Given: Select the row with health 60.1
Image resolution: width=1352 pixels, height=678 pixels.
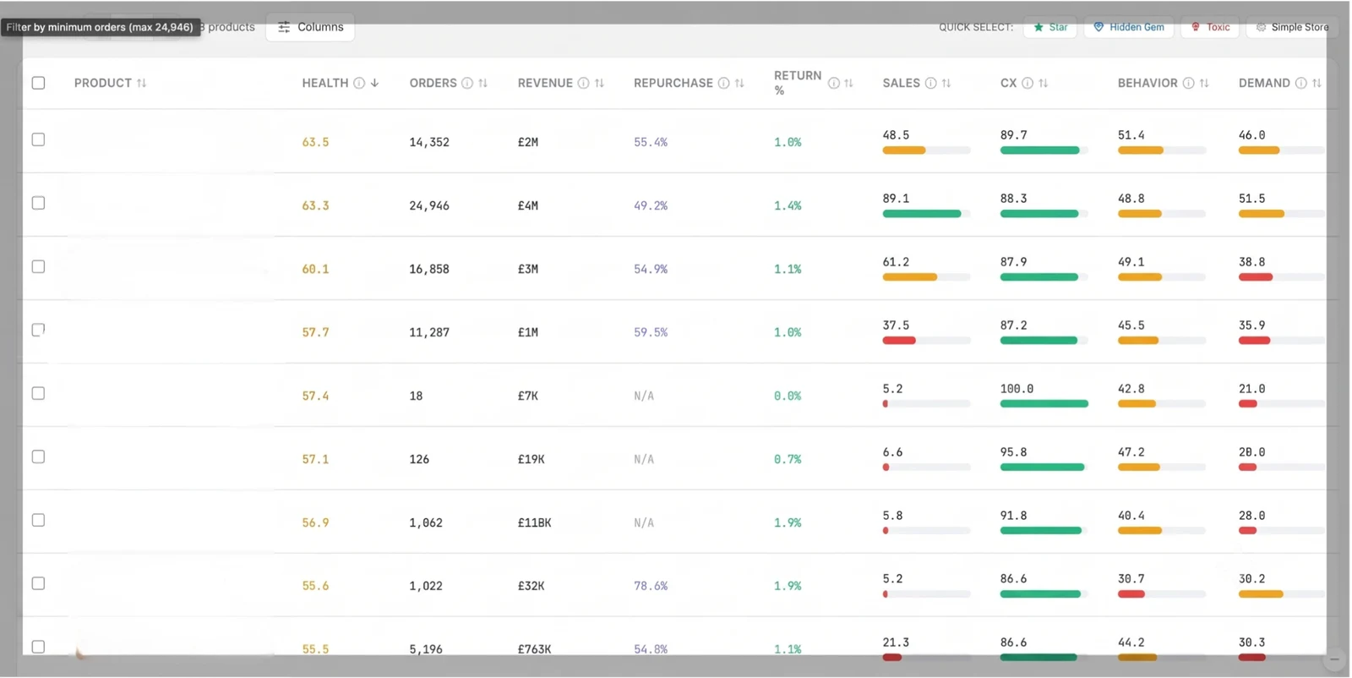Looking at the screenshot, I should [x=38, y=266].
